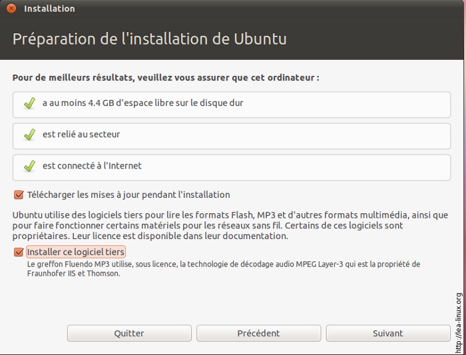This screenshot has width=466, height=355.
Task: Click the green checkmark next to 'est relié au secteur'
Action: click(x=29, y=135)
